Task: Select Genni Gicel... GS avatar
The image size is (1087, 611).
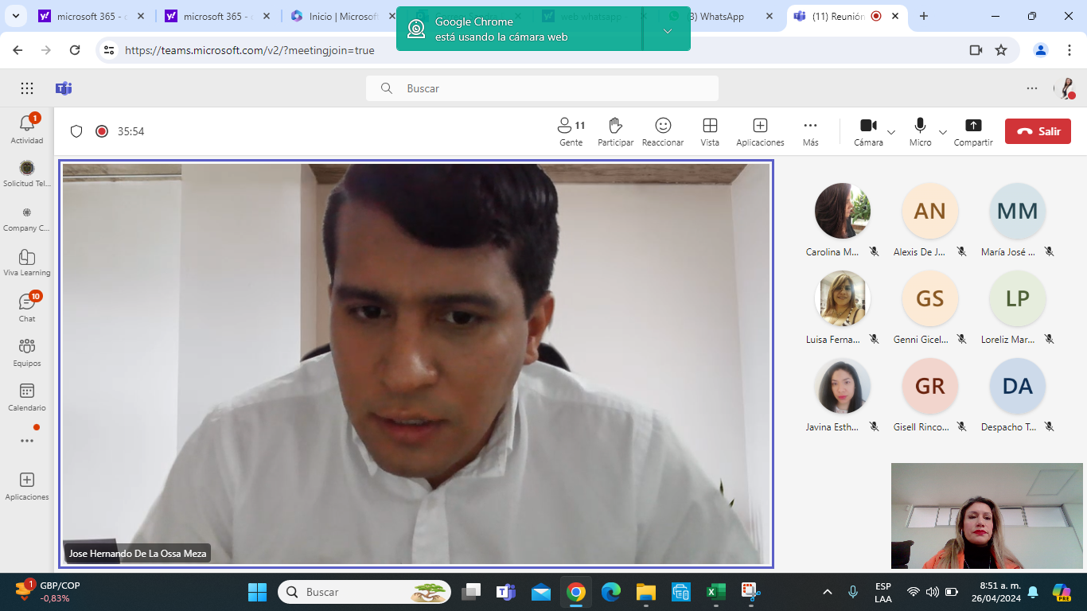Action: point(929,298)
